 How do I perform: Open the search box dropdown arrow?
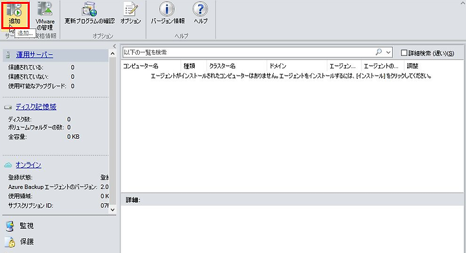(x=388, y=52)
